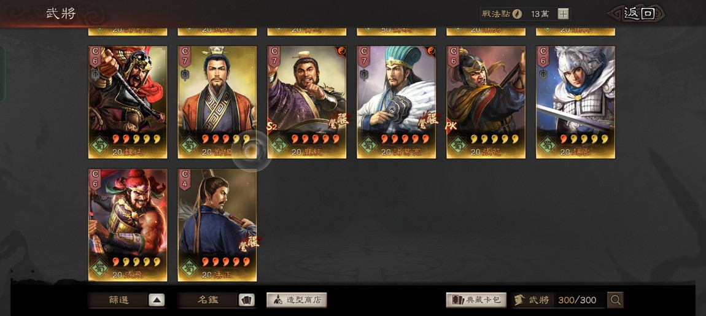This screenshot has height=316, width=706.
Task: Select the 諸葛亮 general card
Action: point(396,102)
